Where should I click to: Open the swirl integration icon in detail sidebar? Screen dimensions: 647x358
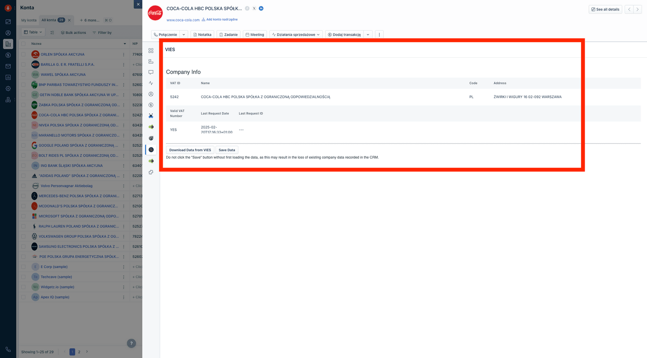[x=151, y=138]
